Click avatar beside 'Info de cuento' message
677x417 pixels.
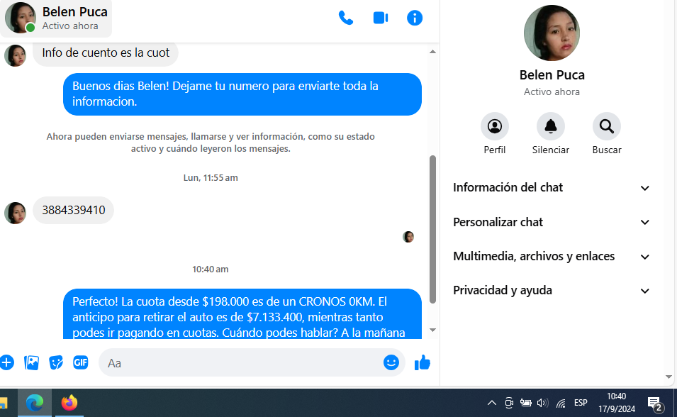click(x=15, y=55)
